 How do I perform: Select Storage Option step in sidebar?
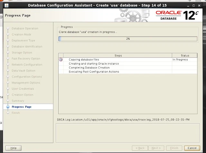click(x=22, y=53)
